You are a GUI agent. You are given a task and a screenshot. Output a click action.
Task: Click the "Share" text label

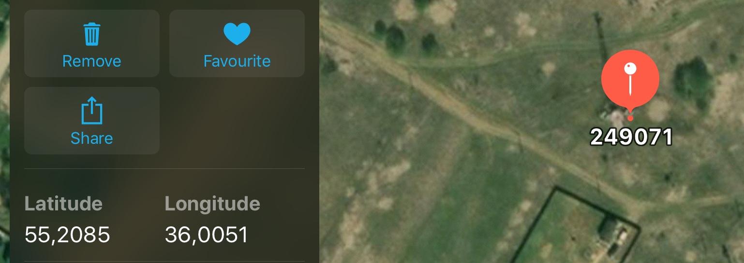(91, 138)
